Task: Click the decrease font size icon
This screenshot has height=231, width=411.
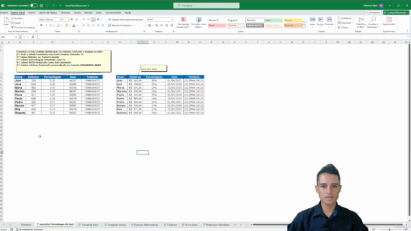Action: 76,20
